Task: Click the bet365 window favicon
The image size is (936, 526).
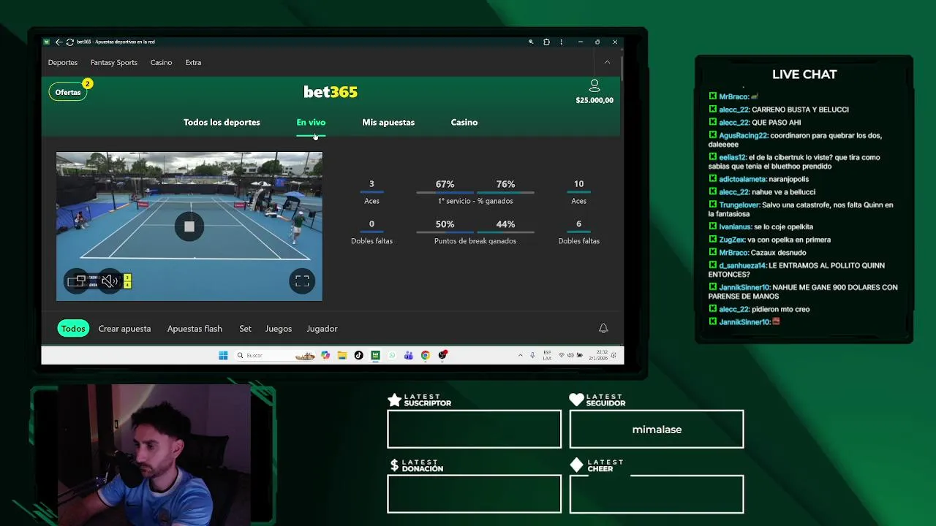Action: pos(47,42)
